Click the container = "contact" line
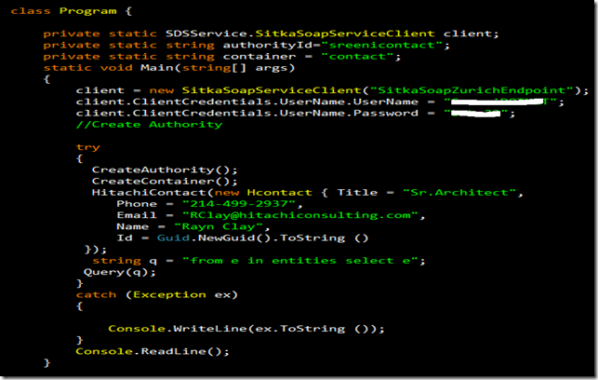Image resolution: width=598 pixels, height=380 pixels. click(x=221, y=57)
